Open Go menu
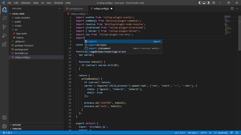241x135 pixels. (43, 3)
